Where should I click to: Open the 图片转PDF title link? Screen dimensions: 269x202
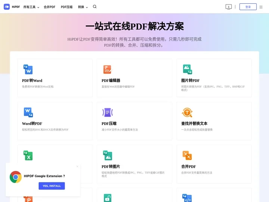191,80
